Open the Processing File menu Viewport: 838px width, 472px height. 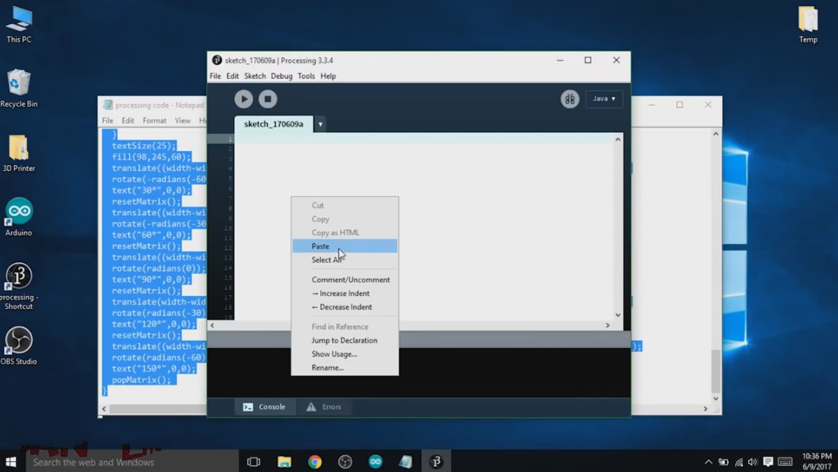215,76
